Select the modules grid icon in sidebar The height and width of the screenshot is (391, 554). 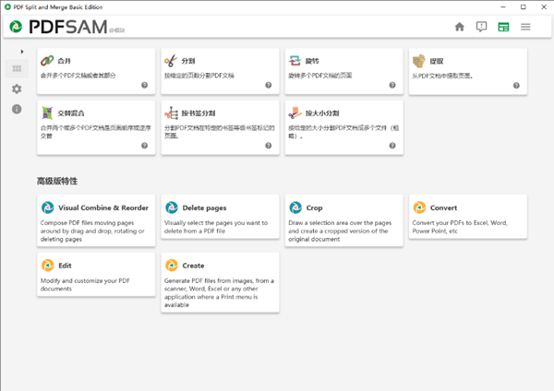(17, 68)
